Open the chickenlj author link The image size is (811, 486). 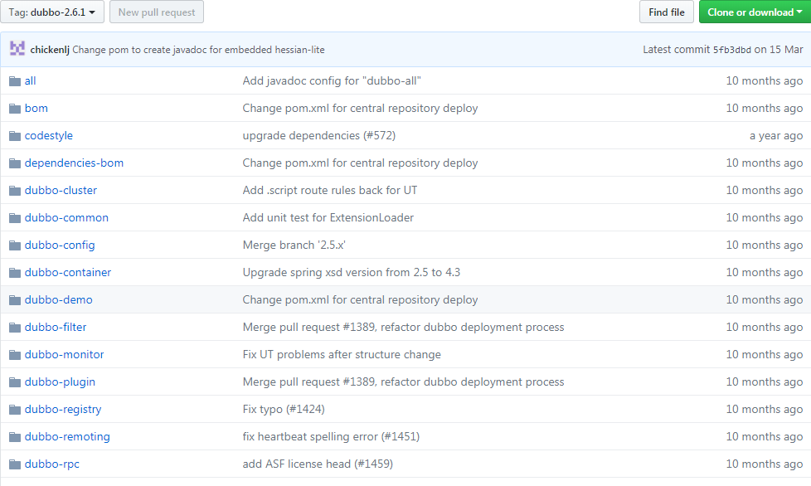coord(50,50)
